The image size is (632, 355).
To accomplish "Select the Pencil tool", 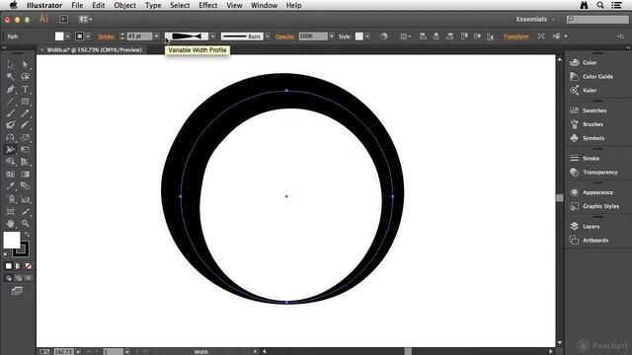I will 25,113.
